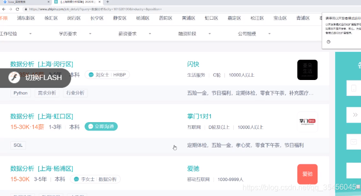This screenshot has width=361, height=196.
Task: Select 浦东新区 district filter
Action: pos(26,18)
